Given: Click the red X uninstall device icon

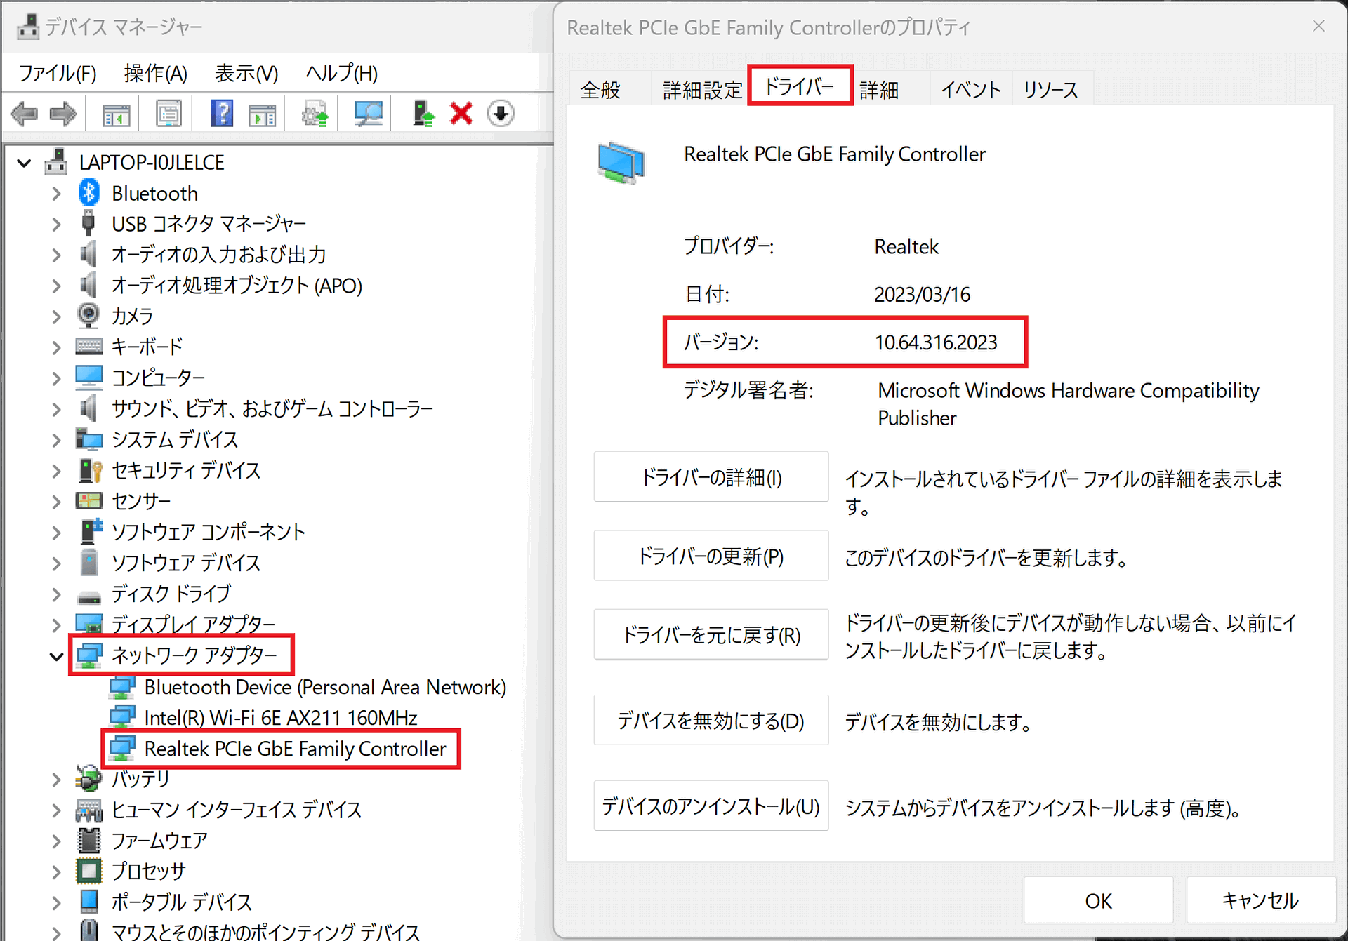Looking at the screenshot, I should (461, 114).
